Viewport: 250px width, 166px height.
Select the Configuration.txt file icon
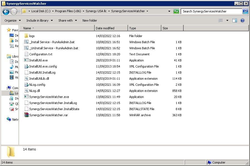[26, 54]
